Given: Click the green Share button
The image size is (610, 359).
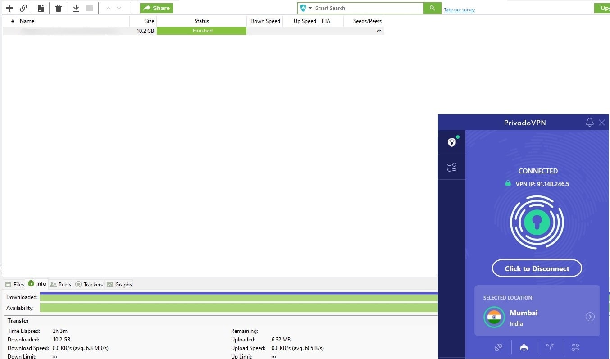Looking at the screenshot, I should [x=156, y=8].
